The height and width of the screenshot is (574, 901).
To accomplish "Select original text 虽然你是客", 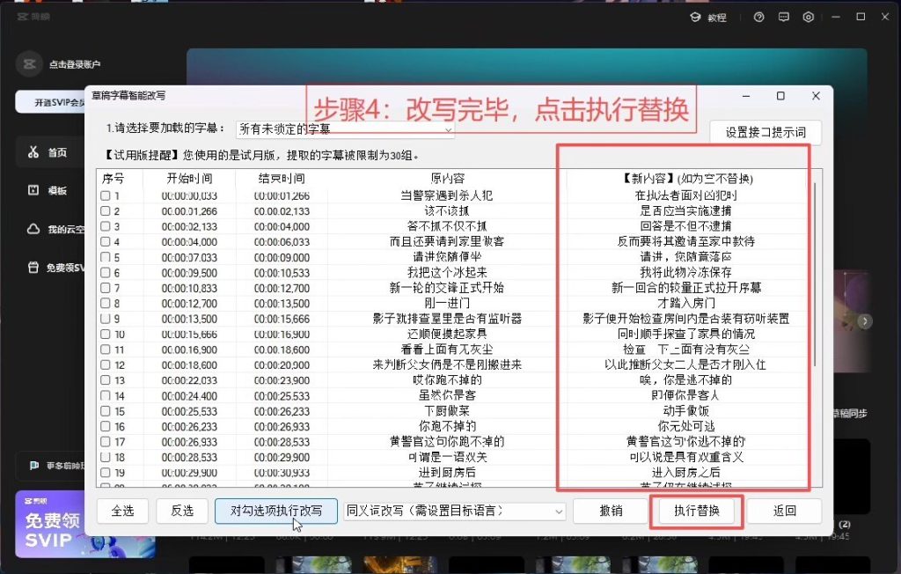I will point(446,395).
